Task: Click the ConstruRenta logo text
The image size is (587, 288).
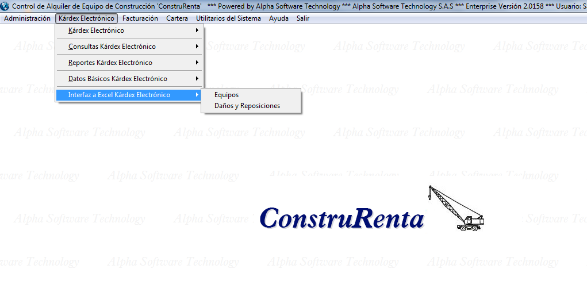Action: tap(342, 218)
